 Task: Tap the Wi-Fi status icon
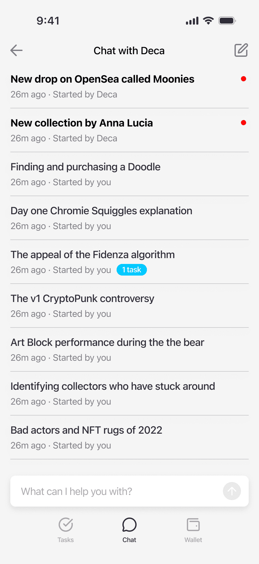point(208,21)
